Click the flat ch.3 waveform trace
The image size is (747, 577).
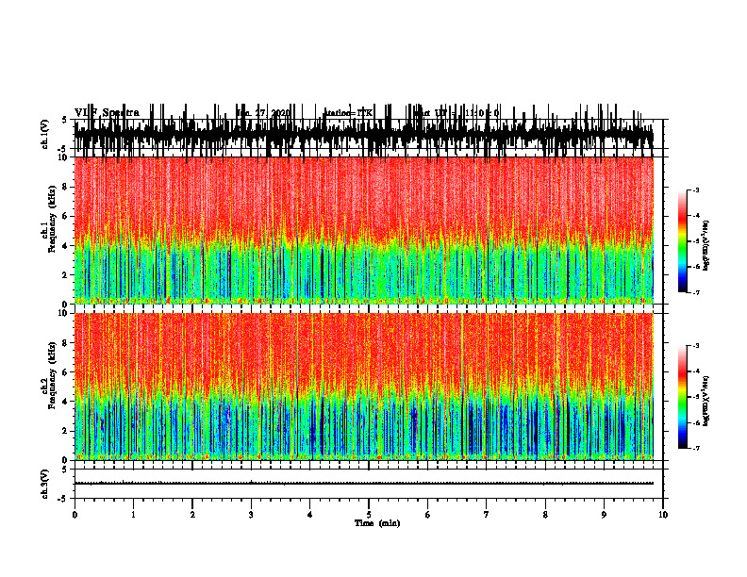(x=364, y=484)
